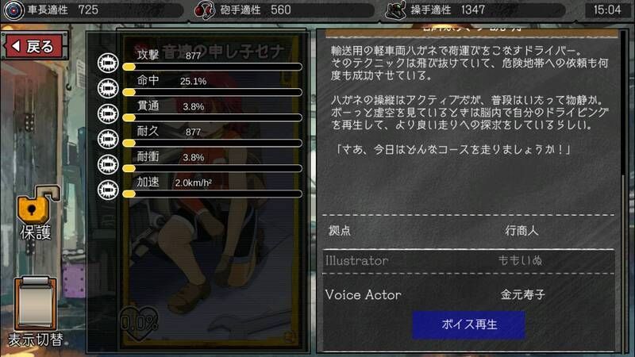Image resolution: width=635 pixels, height=357 pixels.
Task: Click the heart 0.0% affection icon
Action: 139,322
